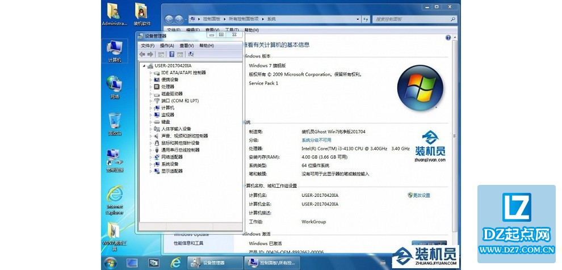Click the help question mark in System window
The image size is (562, 270).
tap(448, 37)
